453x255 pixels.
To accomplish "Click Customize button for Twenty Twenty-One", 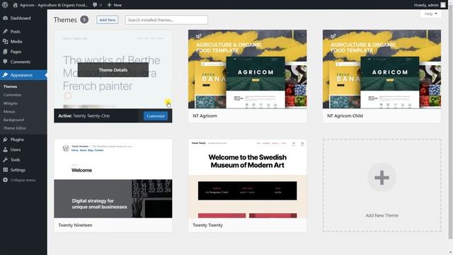I will [156, 116].
